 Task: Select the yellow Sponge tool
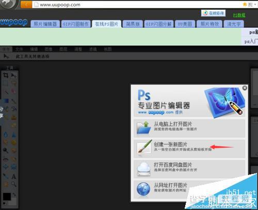tap(14, 142)
